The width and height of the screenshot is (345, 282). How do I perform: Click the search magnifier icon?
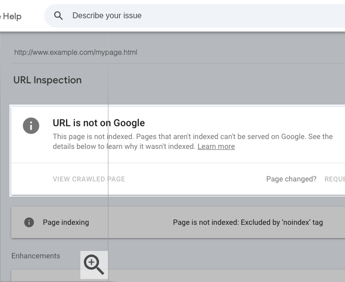click(x=58, y=16)
